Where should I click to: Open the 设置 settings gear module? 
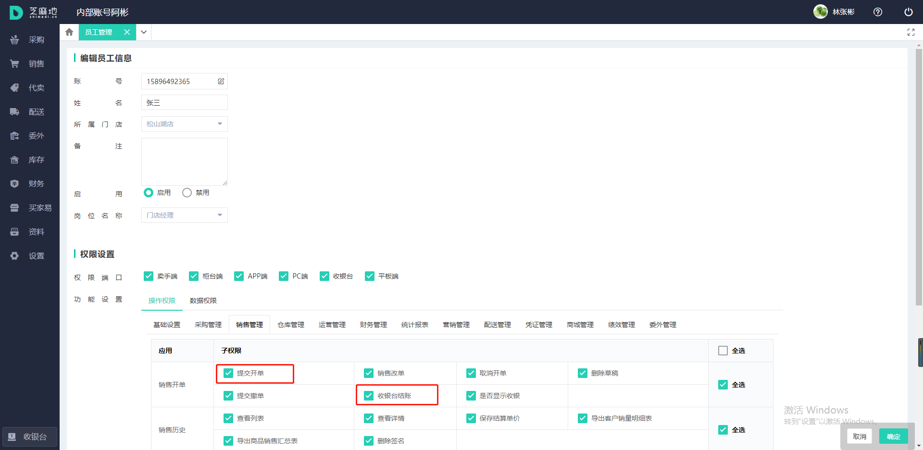click(29, 256)
